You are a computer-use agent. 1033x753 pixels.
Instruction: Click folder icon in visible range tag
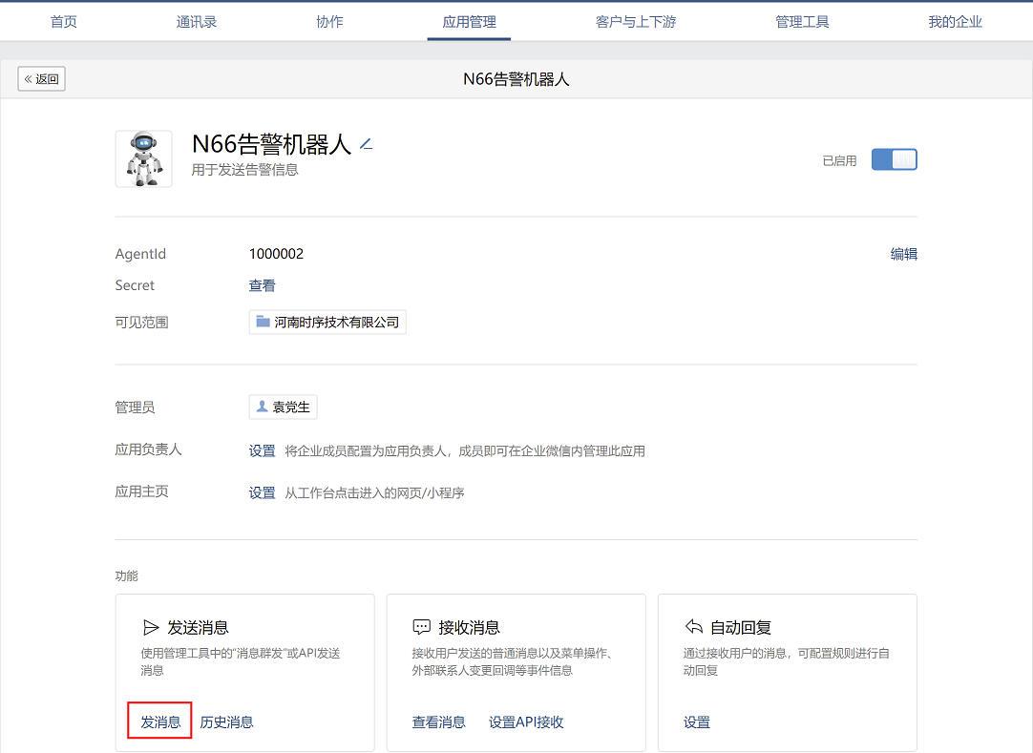263,323
